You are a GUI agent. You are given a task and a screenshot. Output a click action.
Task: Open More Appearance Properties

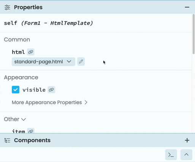click(x=49, y=102)
